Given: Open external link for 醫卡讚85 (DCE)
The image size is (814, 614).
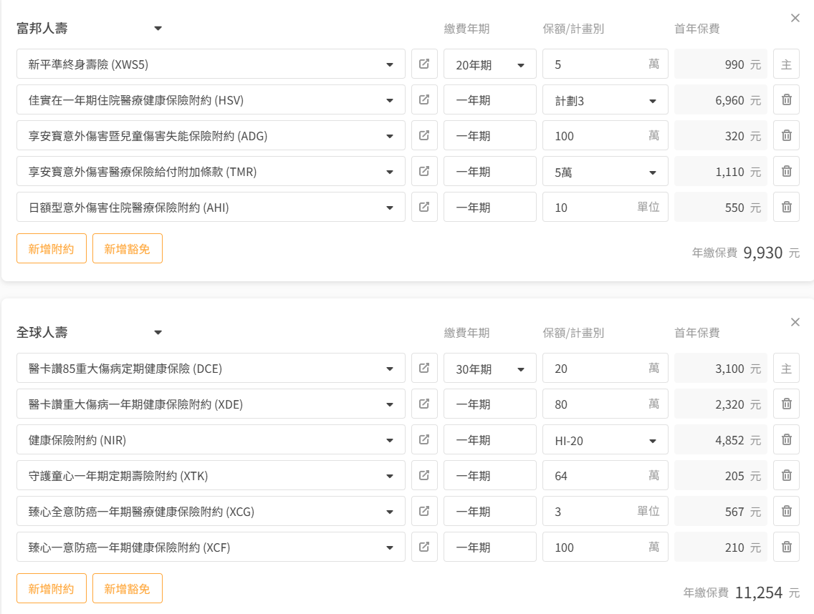Looking at the screenshot, I should (424, 369).
